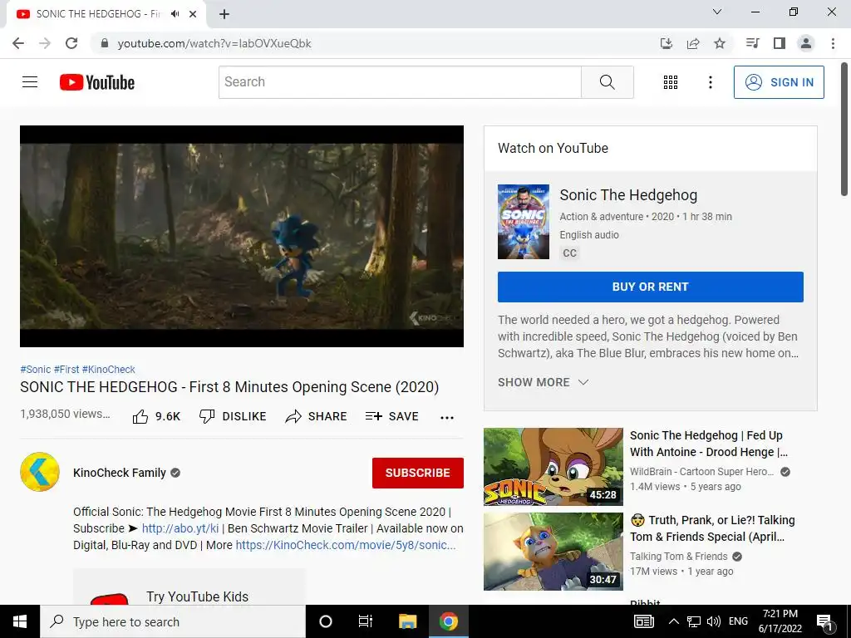Click Try YouTube Kids promo

(x=189, y=589)
